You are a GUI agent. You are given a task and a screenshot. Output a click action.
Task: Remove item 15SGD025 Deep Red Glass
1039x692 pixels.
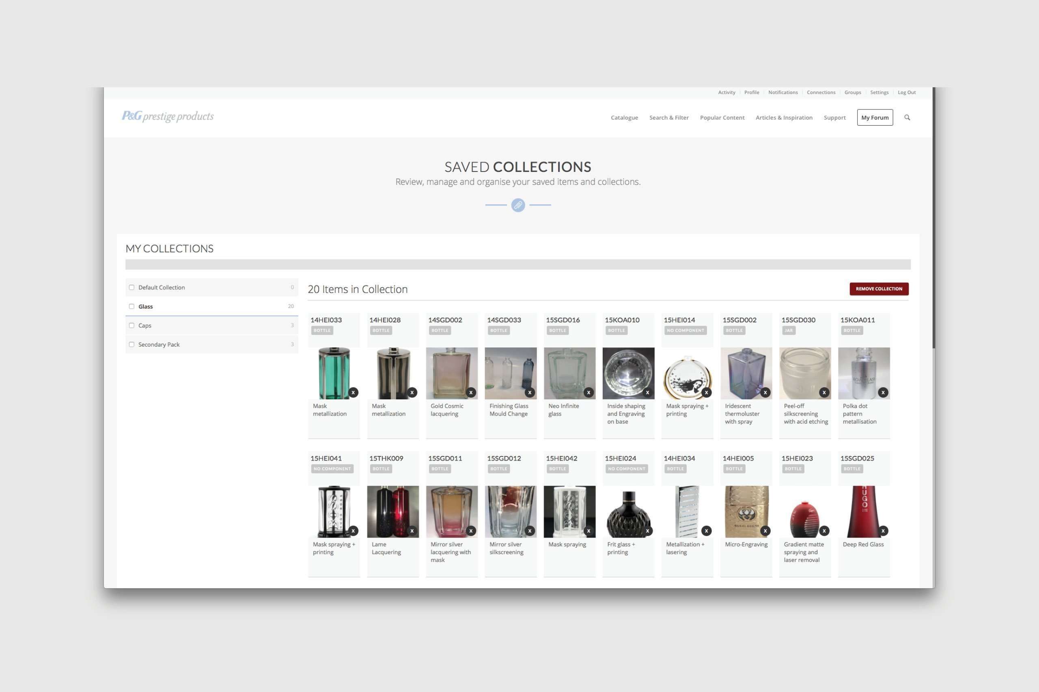click(883, 531)
